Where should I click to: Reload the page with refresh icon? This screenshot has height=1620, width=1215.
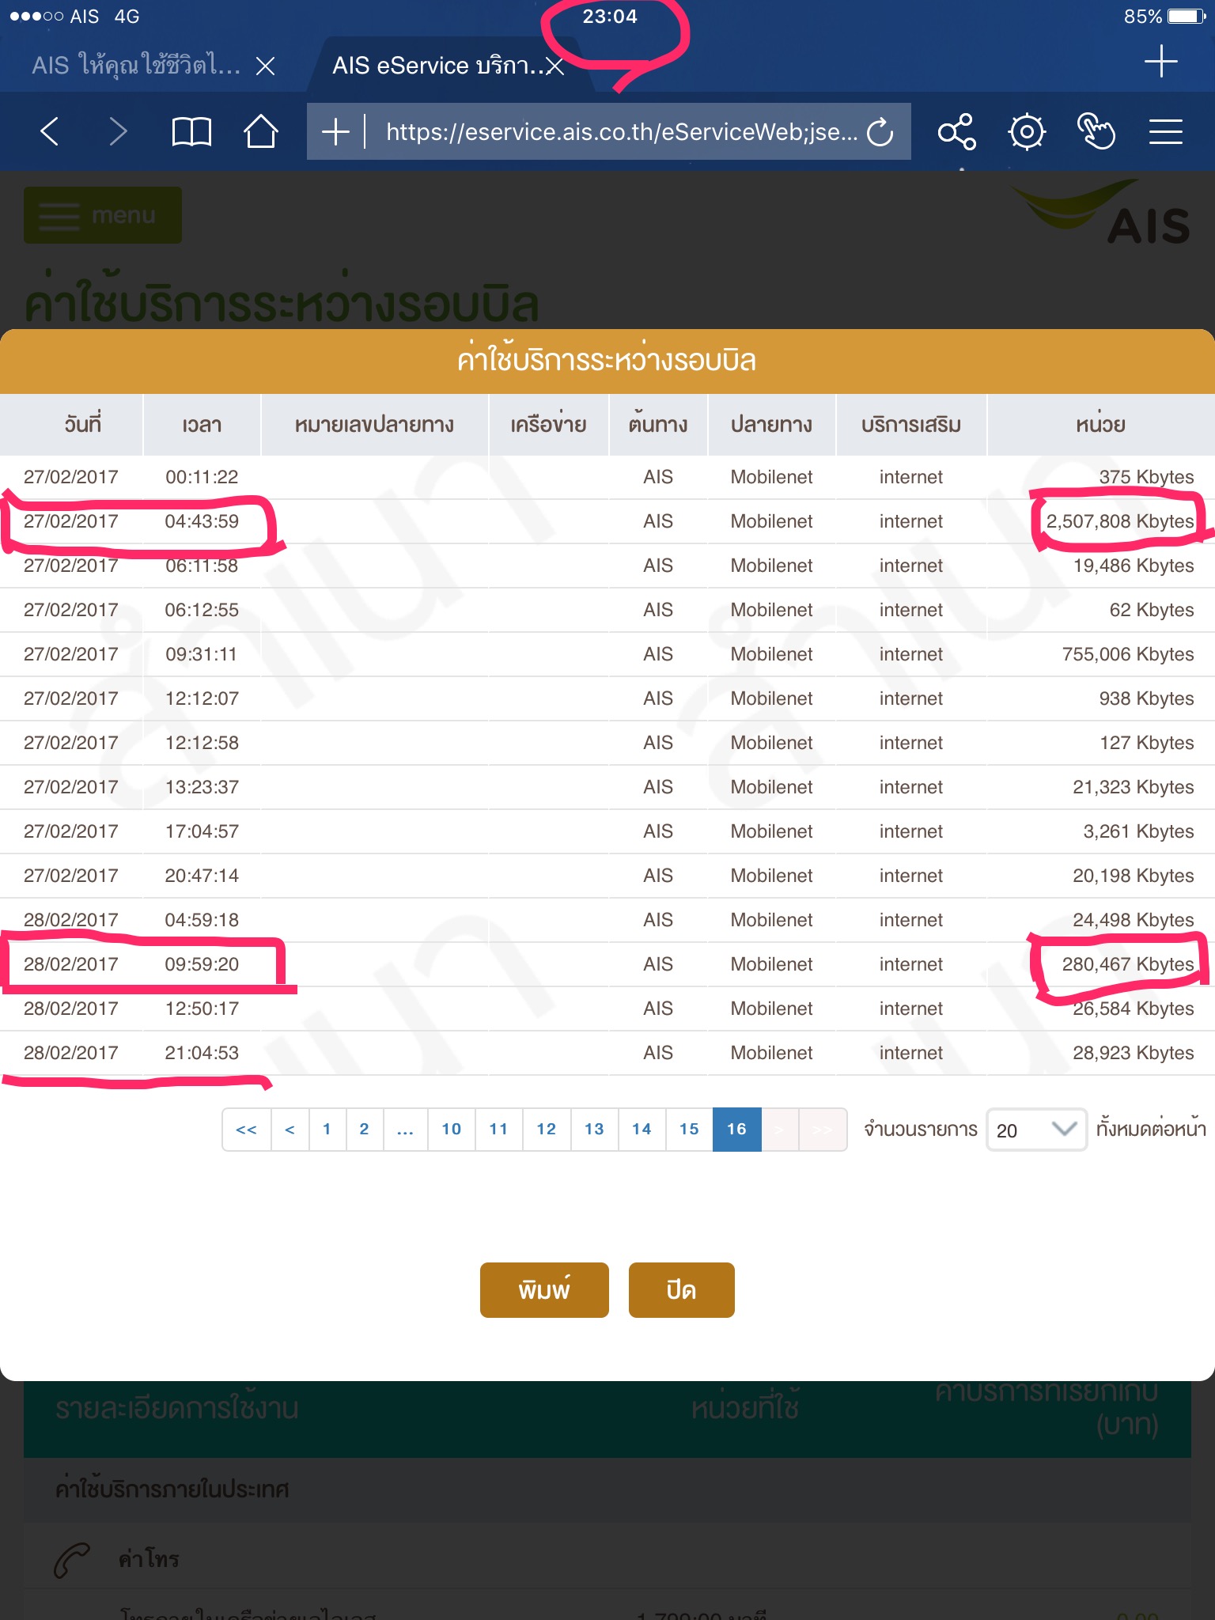click(x=880, y=131)
